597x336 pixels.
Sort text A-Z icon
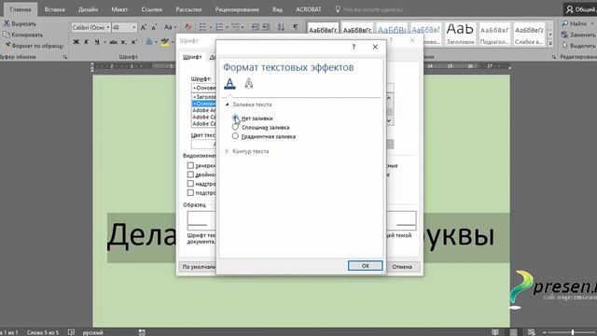[281, 27]
